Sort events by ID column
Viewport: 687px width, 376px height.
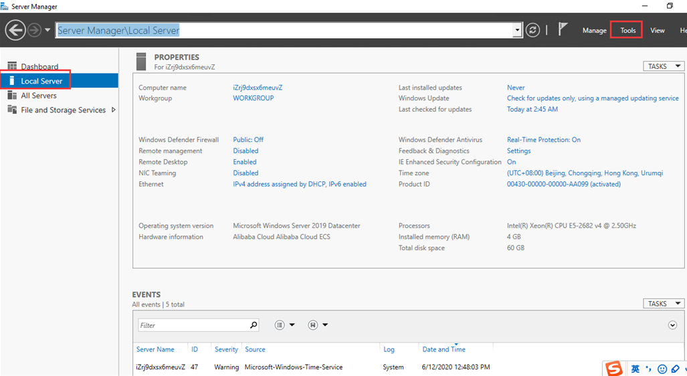(x=195, y=349)
